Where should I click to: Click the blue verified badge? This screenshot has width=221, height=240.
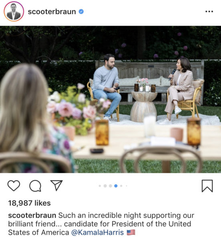point(81,12)
